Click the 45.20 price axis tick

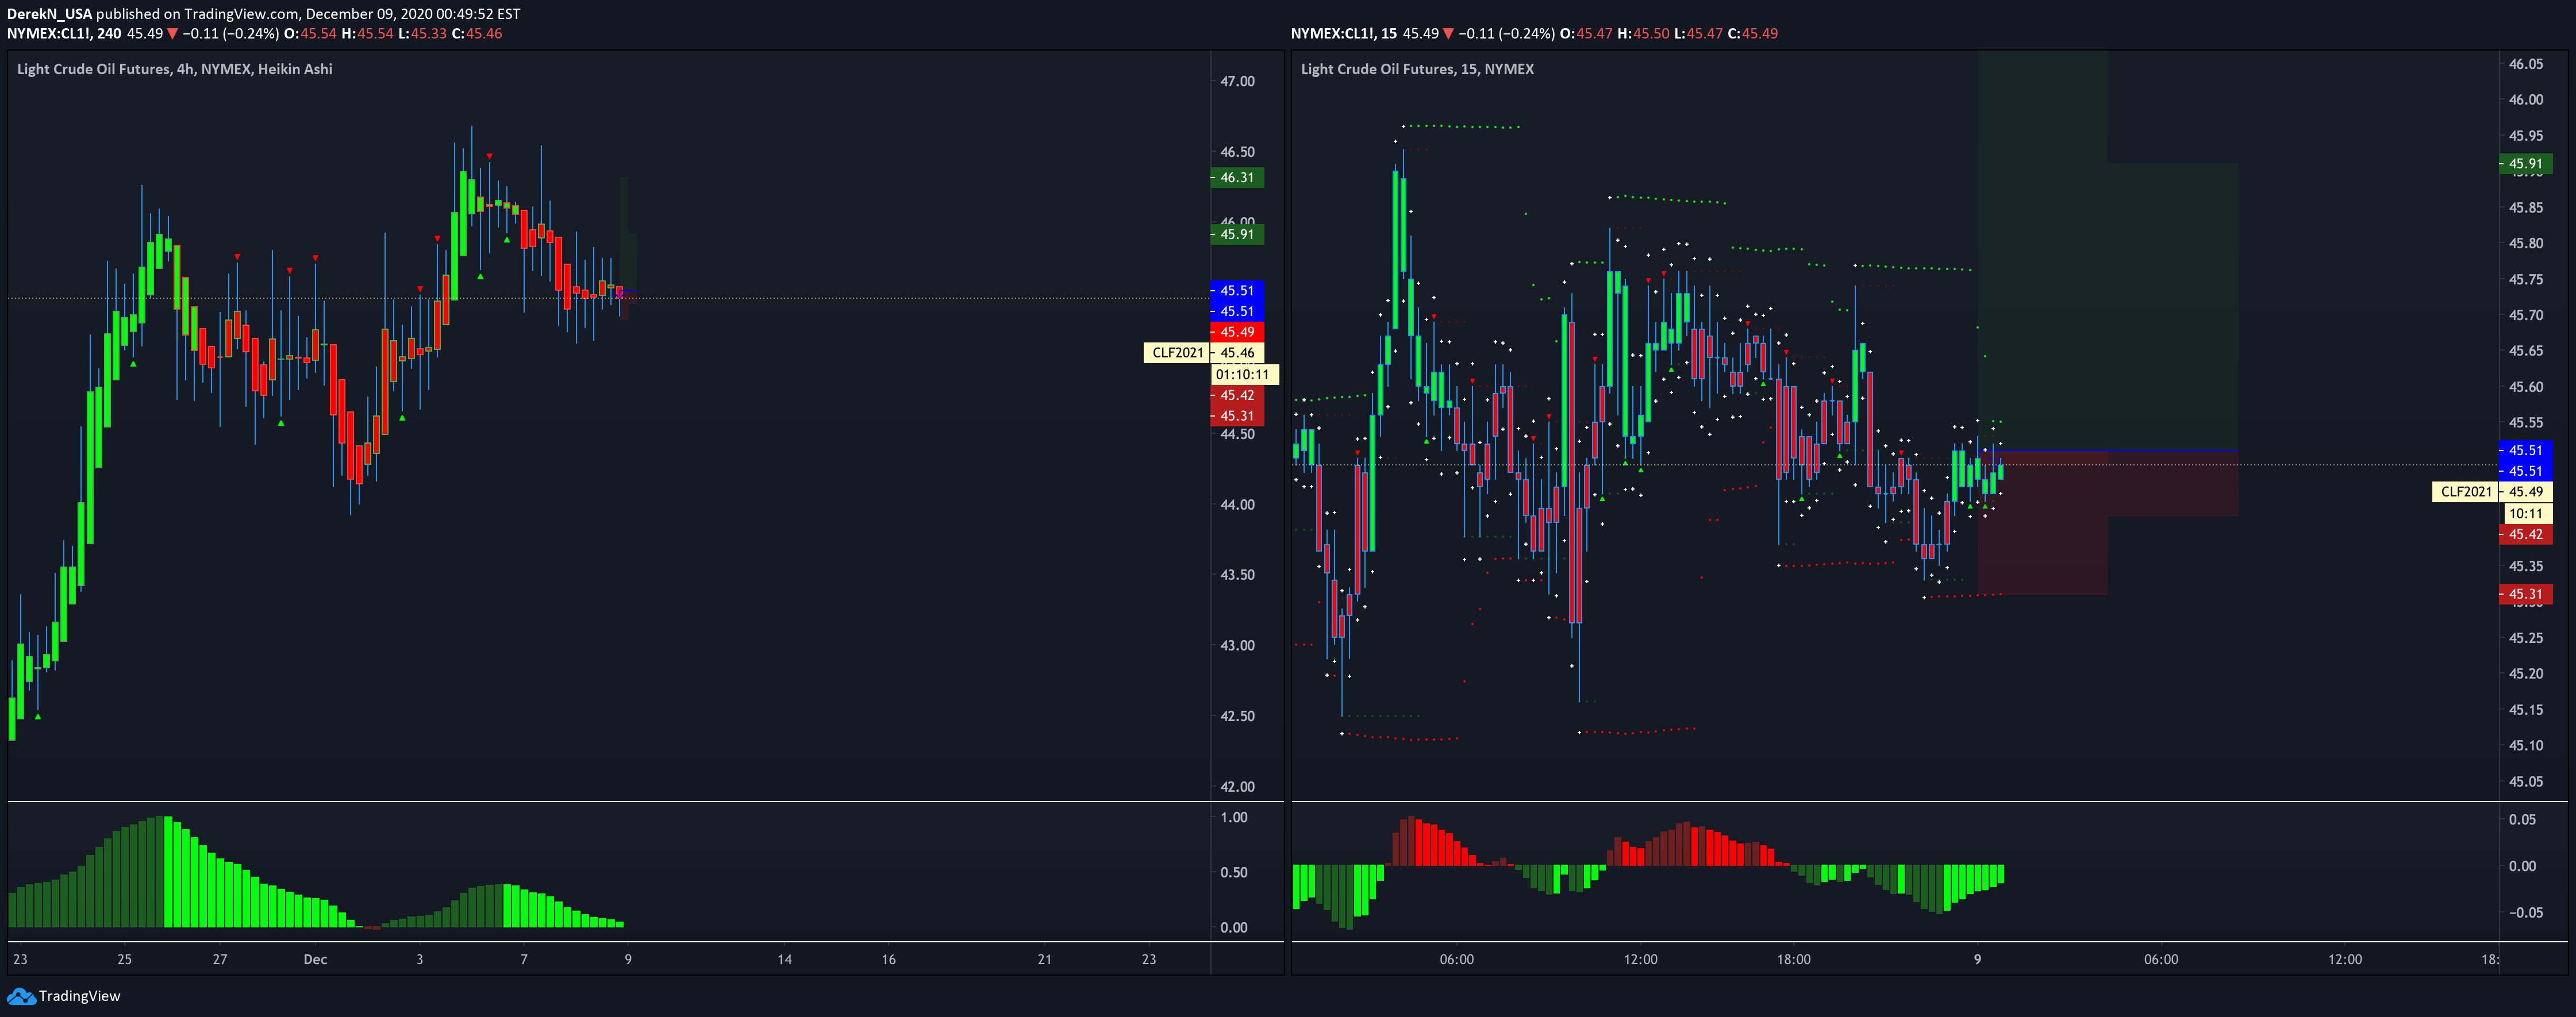point(2525,674)
